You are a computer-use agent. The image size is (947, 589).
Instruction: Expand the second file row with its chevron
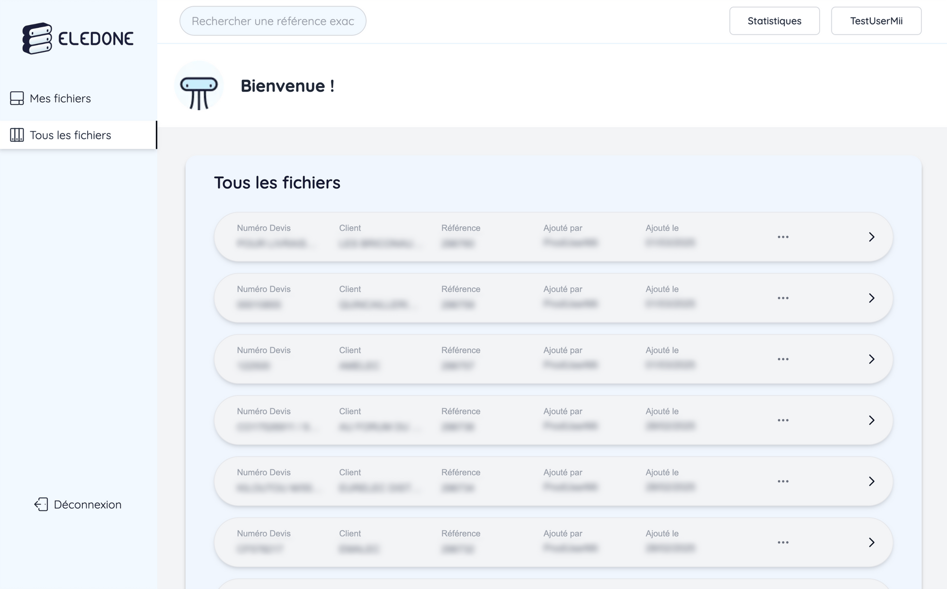click(x=872, y=298)
